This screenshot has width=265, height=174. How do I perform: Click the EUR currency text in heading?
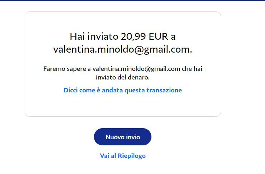click(158, 37)
